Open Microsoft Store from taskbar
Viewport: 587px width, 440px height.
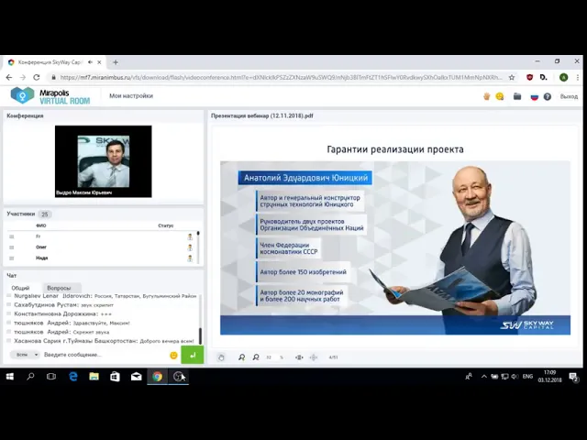115,377
